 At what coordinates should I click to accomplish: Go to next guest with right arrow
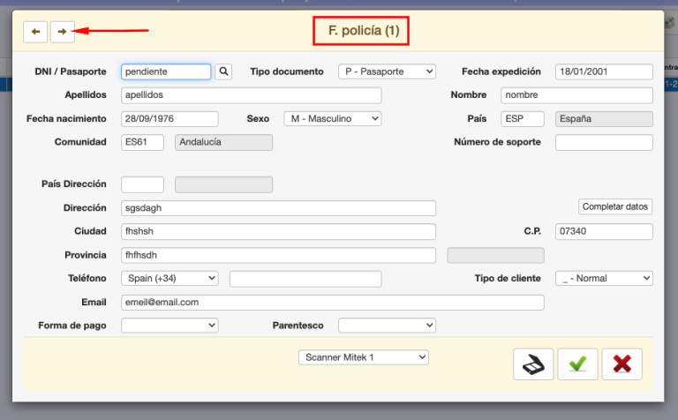tap(63, 32)
